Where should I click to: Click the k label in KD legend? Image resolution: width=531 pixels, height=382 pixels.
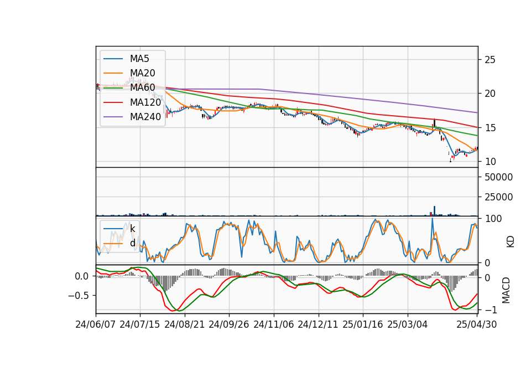point(132,229)
